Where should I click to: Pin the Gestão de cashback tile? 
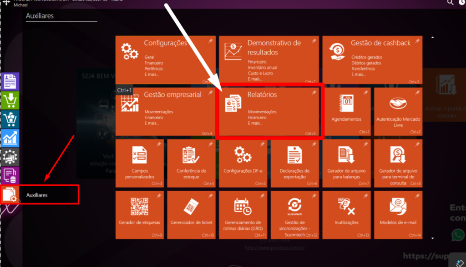(x=417, y=41)
